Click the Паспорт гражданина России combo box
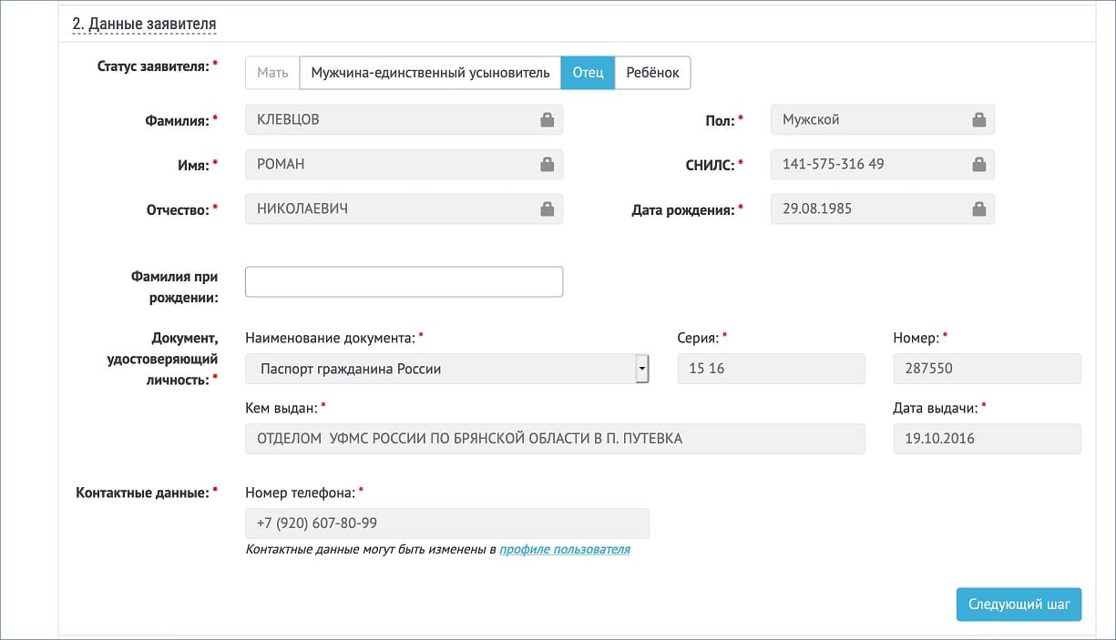This screenshot has height=640, width=1116. pos(439,370)
